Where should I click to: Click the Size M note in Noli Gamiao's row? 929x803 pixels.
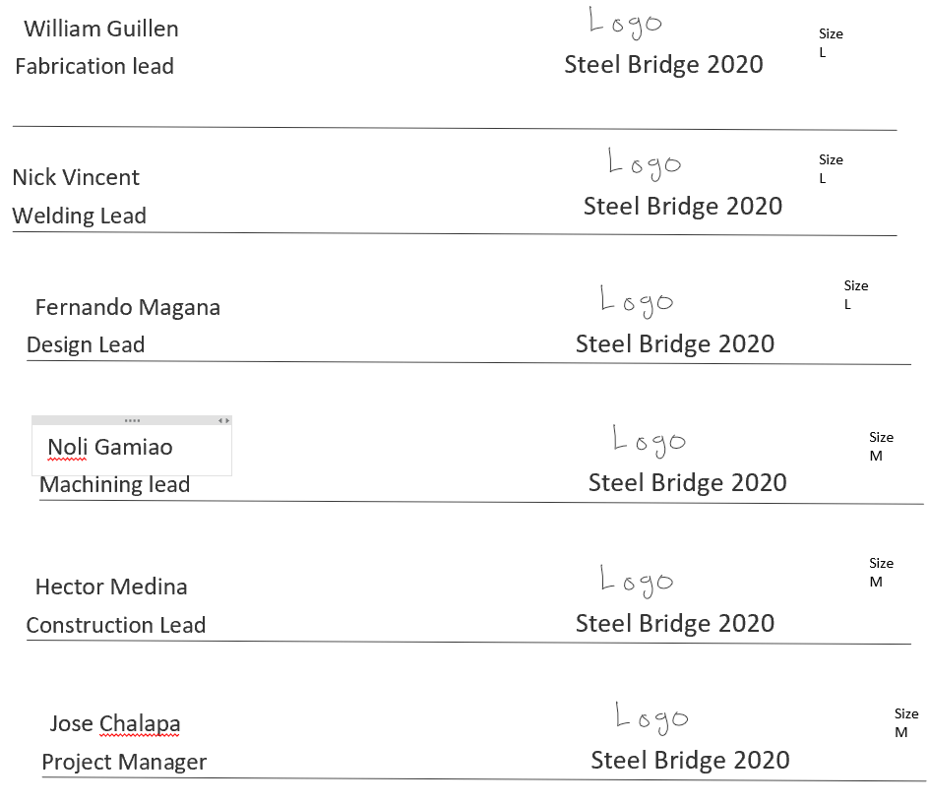tap(881, 447)
